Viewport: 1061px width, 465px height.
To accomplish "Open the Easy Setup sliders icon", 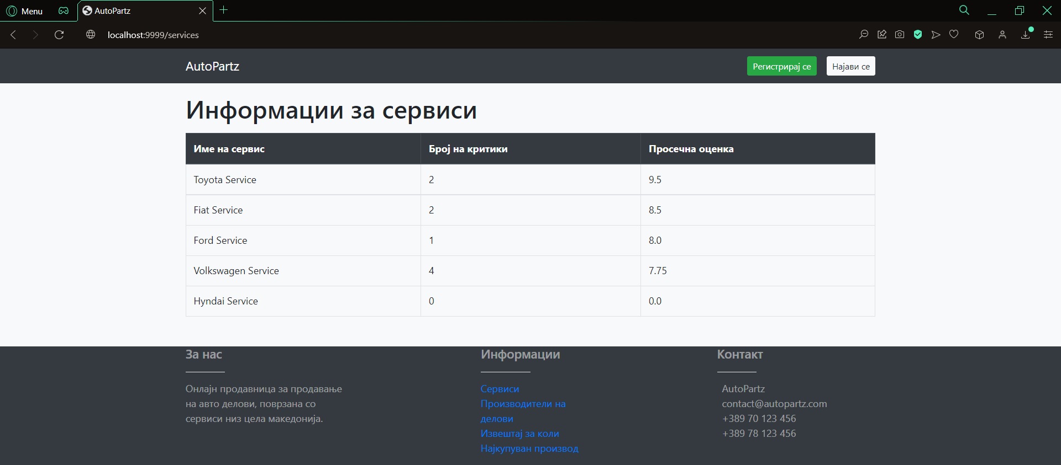I will point(1048,35).
